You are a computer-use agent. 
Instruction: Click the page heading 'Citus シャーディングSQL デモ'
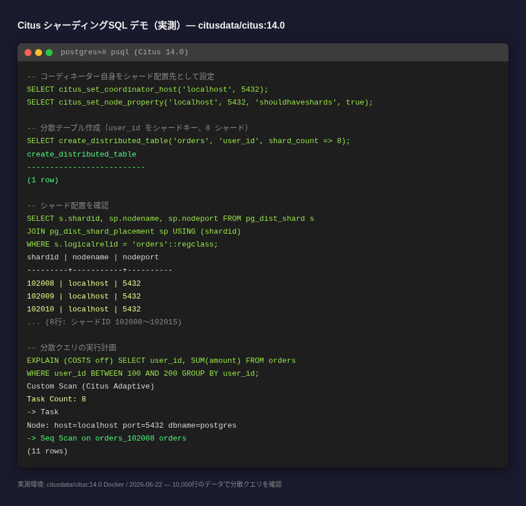click(151, 26)
